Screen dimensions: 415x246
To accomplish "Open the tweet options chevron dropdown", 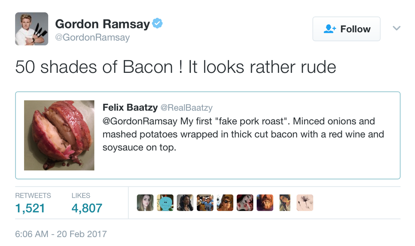I will [396, 28].
